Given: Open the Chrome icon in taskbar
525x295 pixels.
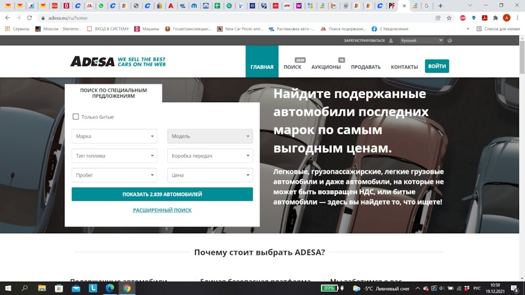Looking at the screenshot, I should point(126,288).
